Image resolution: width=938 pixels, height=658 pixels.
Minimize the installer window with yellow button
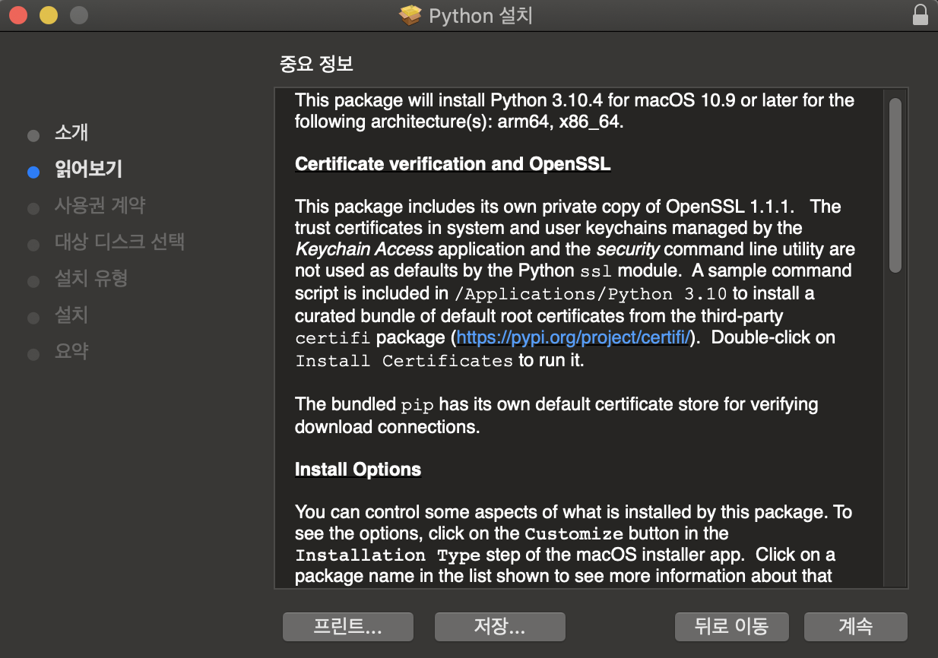[49, 15]
